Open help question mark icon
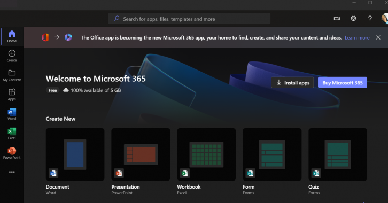 370,19
